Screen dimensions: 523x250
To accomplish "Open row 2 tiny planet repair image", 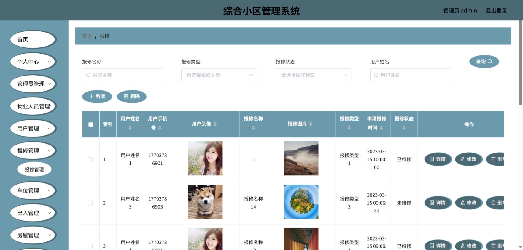I will tap(301, 202).
